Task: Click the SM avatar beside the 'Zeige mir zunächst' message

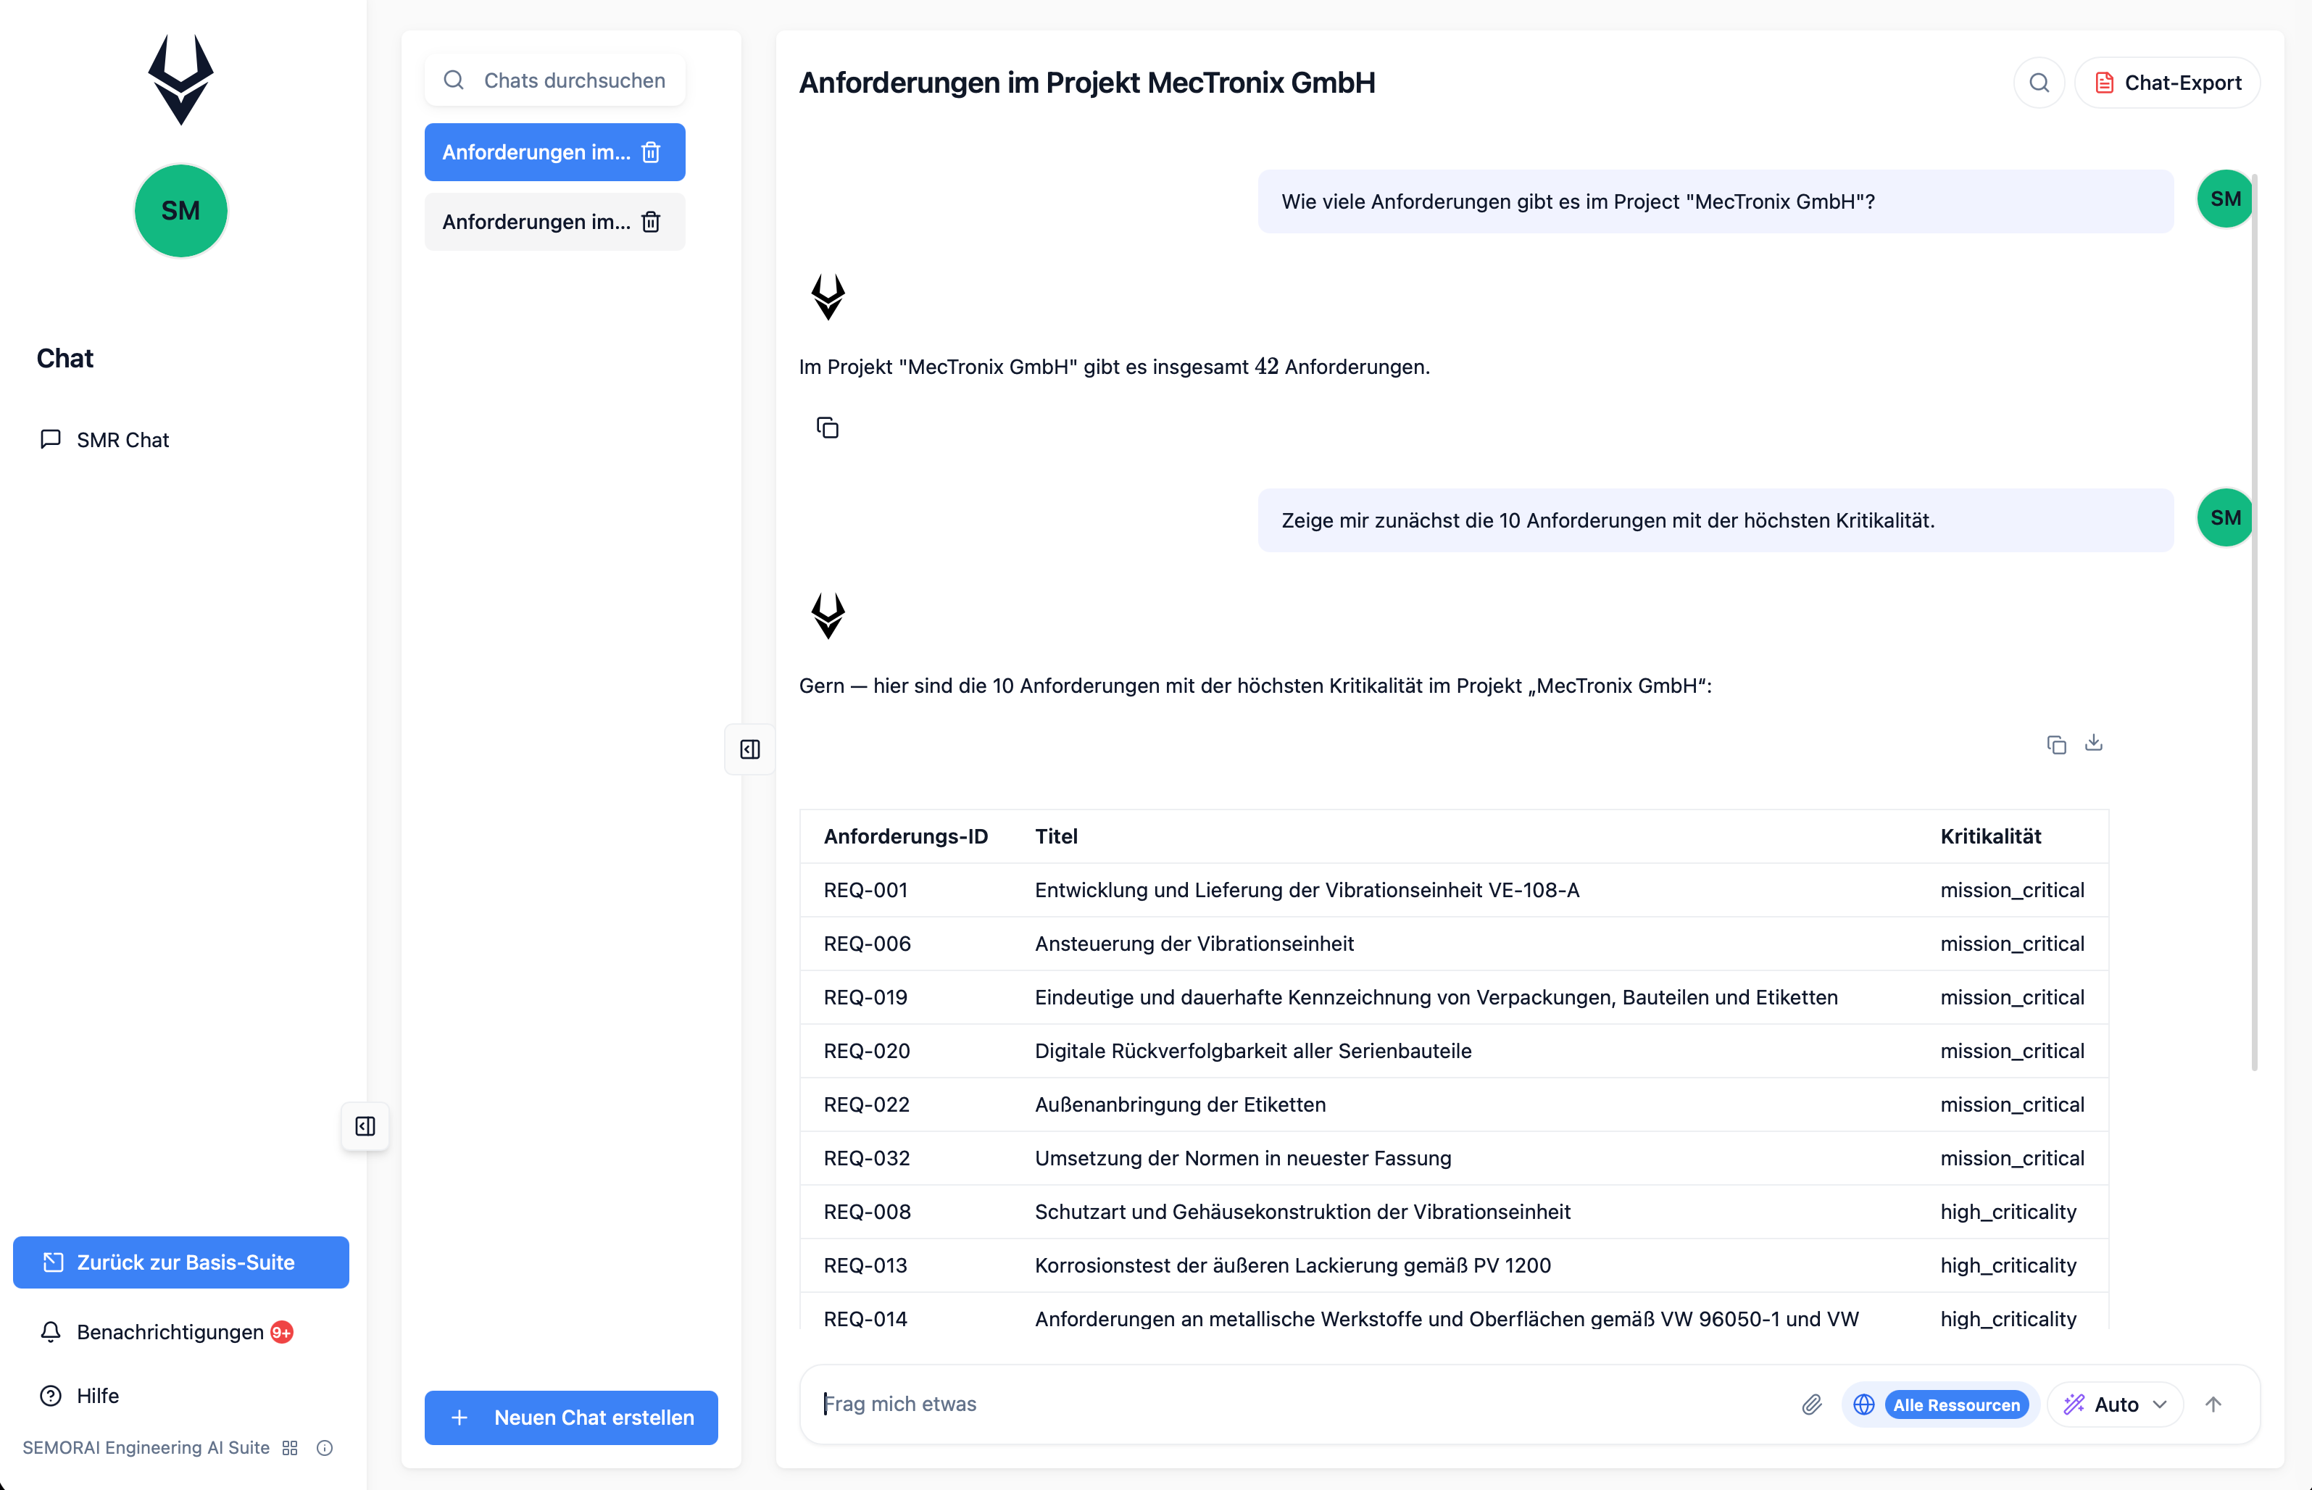Action: 2225,517
